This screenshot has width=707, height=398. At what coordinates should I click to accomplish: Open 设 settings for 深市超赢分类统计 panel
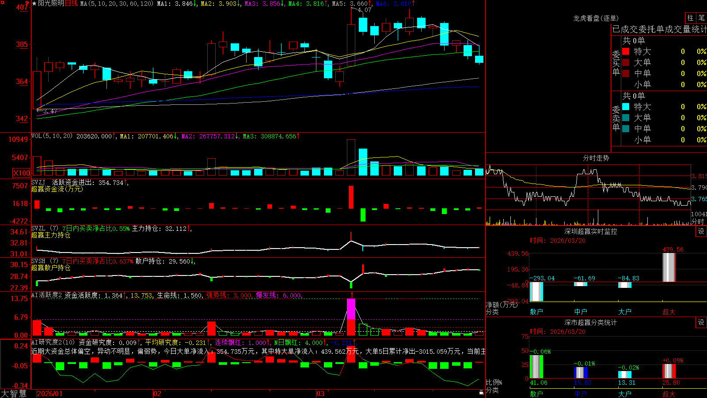[701, 322]
